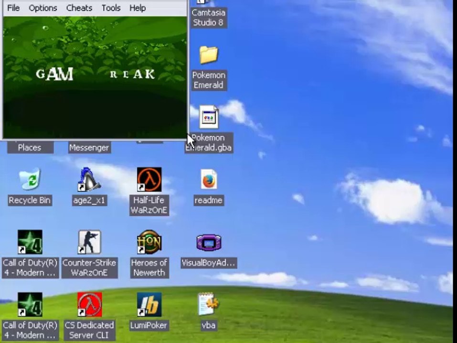The height and width of the screenshot is (343, 457).
Task: Select the Call of Duty 4 icon above CS Dedicated Server row
Action: [30, 242]
